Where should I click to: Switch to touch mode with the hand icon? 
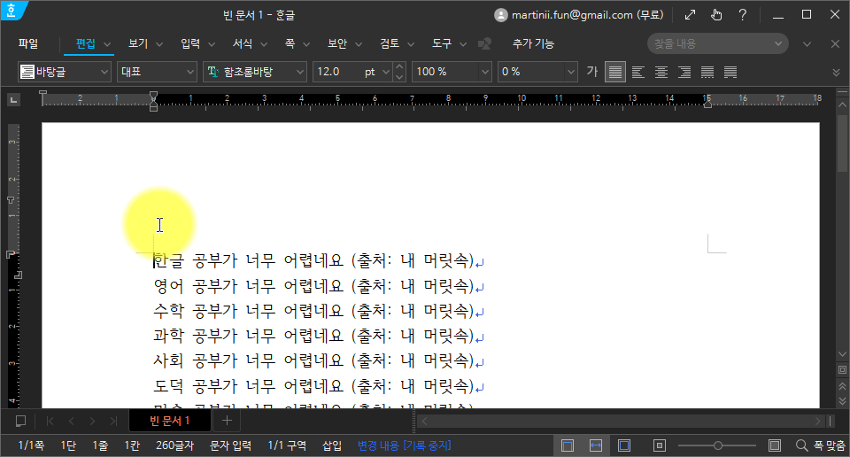click(716, 15)
